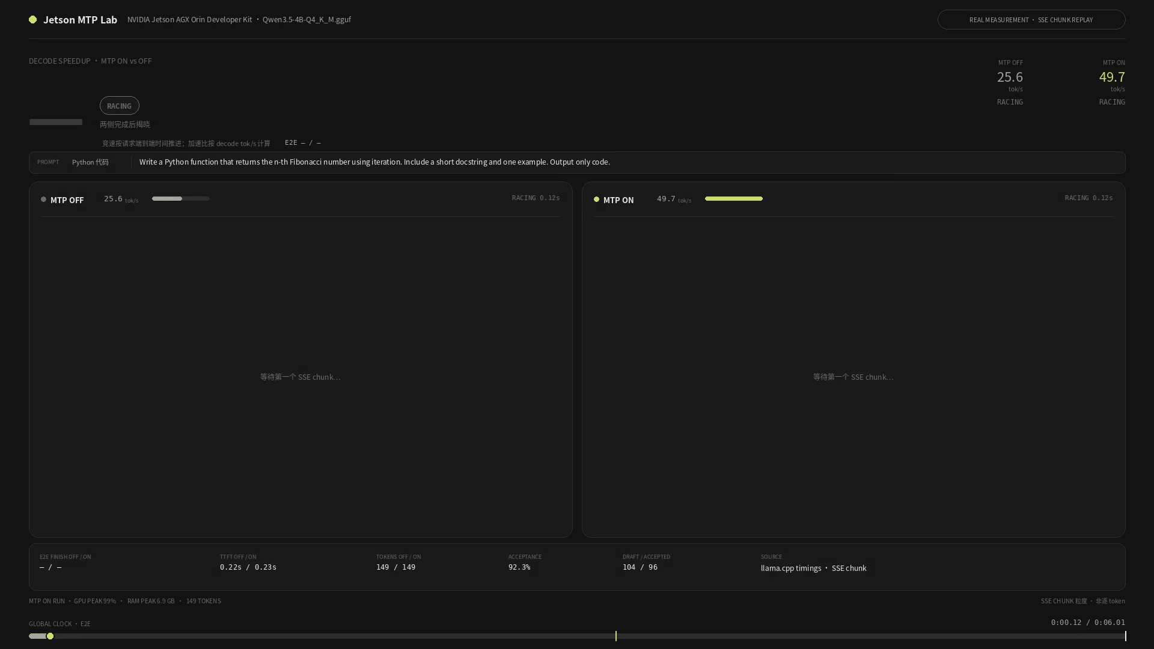Screen dimensions: 1154x649
Task: Click the GPU PEAK 99% status entry
Action: 95,601
